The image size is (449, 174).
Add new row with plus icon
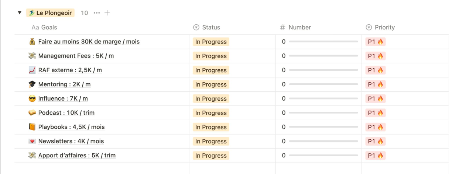(x=107, y=13)
